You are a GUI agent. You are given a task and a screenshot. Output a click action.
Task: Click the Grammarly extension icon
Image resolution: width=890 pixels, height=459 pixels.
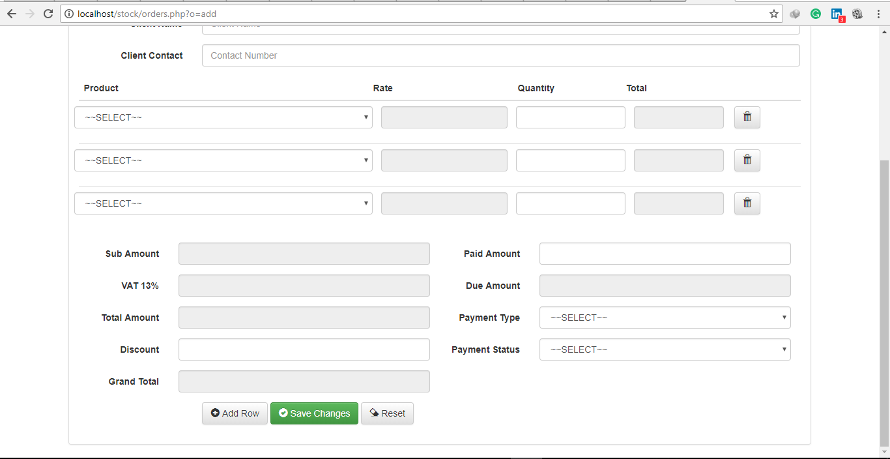point(816,13)
